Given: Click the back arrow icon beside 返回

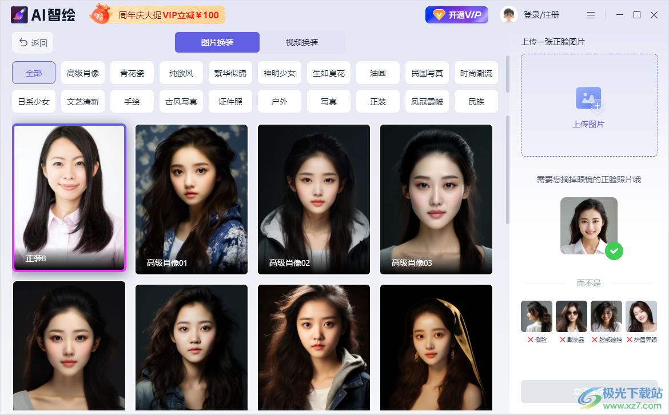Looking at the screenshot, I should click(23, 42).
